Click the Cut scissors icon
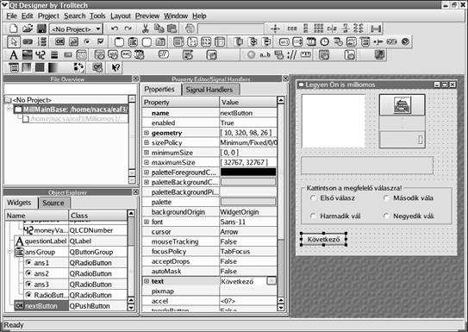The width and height of the screenshot is (468, 332). (x=146, y=28)
